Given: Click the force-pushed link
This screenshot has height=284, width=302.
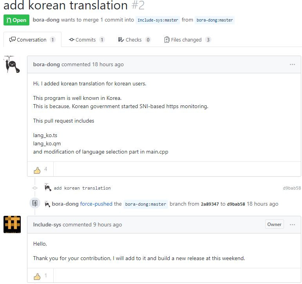Looking at the screenshot, I should click(x=96, y=204).
